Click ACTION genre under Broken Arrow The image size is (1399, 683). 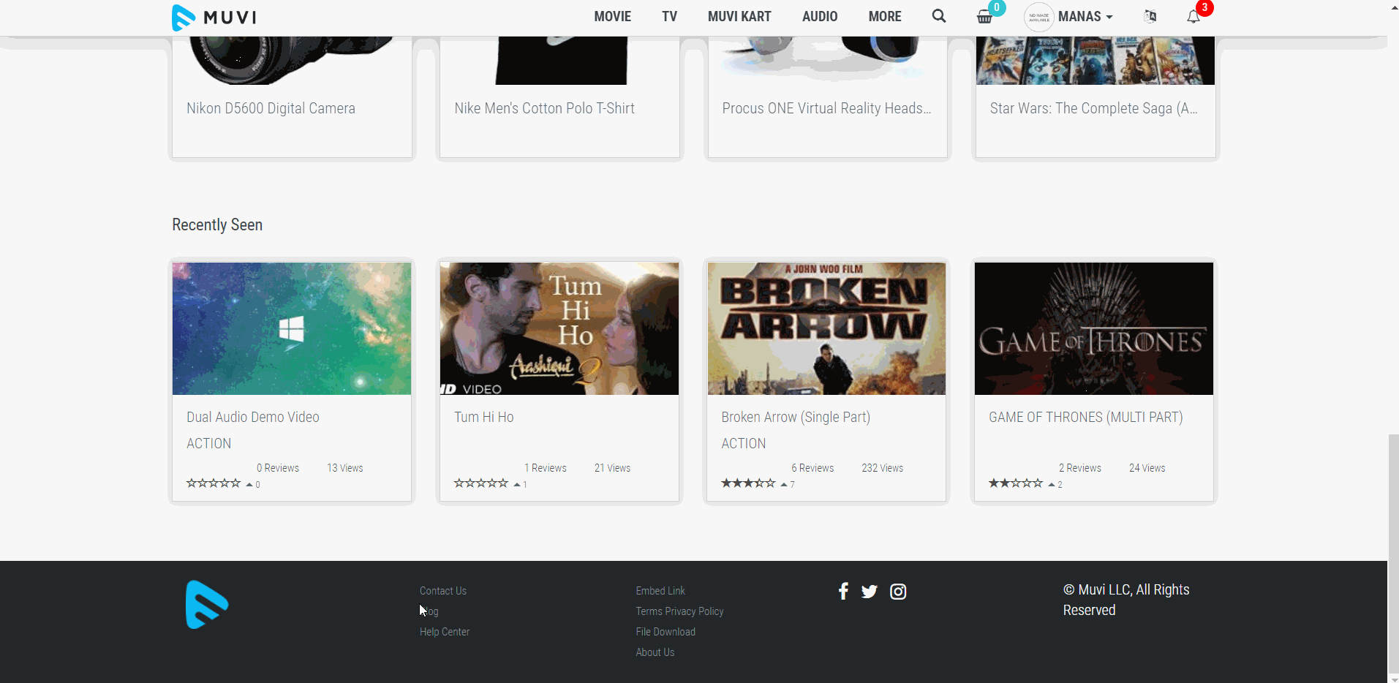[x=744, y=443]
